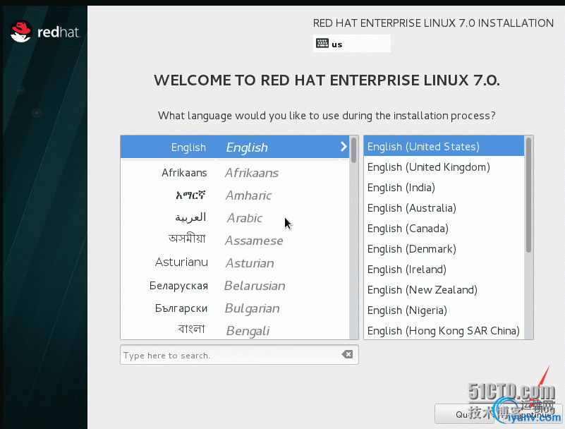This screenshot has width=565, height=429.
Task: Open the us keyboard layout indicator
Action: 352,44
